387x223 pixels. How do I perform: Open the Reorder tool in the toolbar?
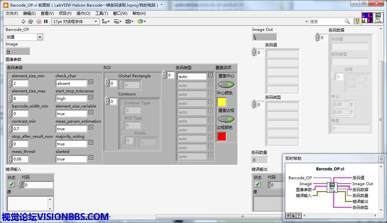pyautogui.click(x=142, y=21)
